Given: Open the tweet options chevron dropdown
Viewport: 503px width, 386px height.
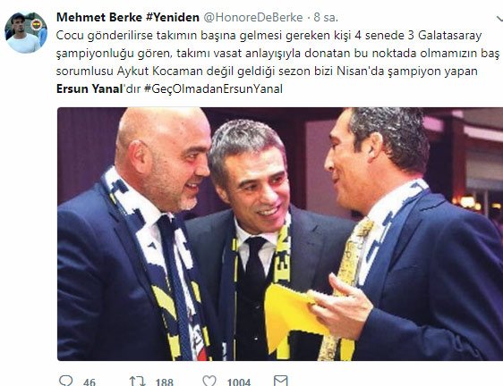Looking at the screenshot, I should pyautogui.click(x=499, y=20).
